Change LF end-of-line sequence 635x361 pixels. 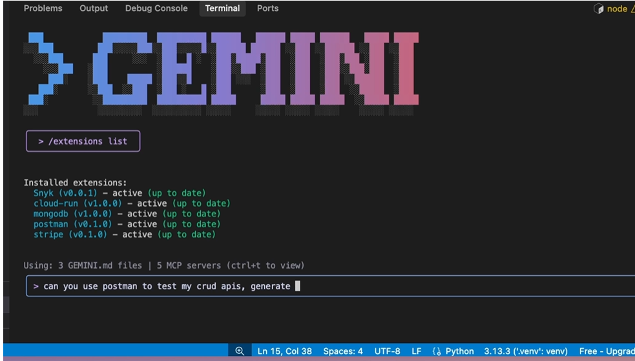click(x=417, y=351)
